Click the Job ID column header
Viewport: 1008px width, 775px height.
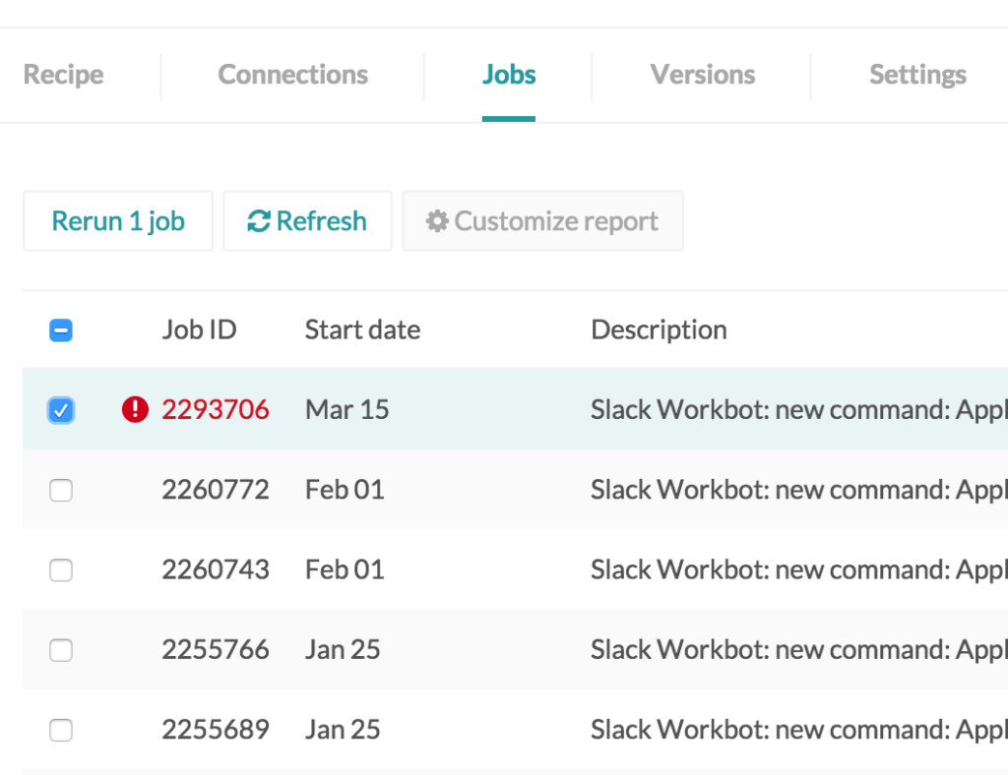tap(199, 329)
